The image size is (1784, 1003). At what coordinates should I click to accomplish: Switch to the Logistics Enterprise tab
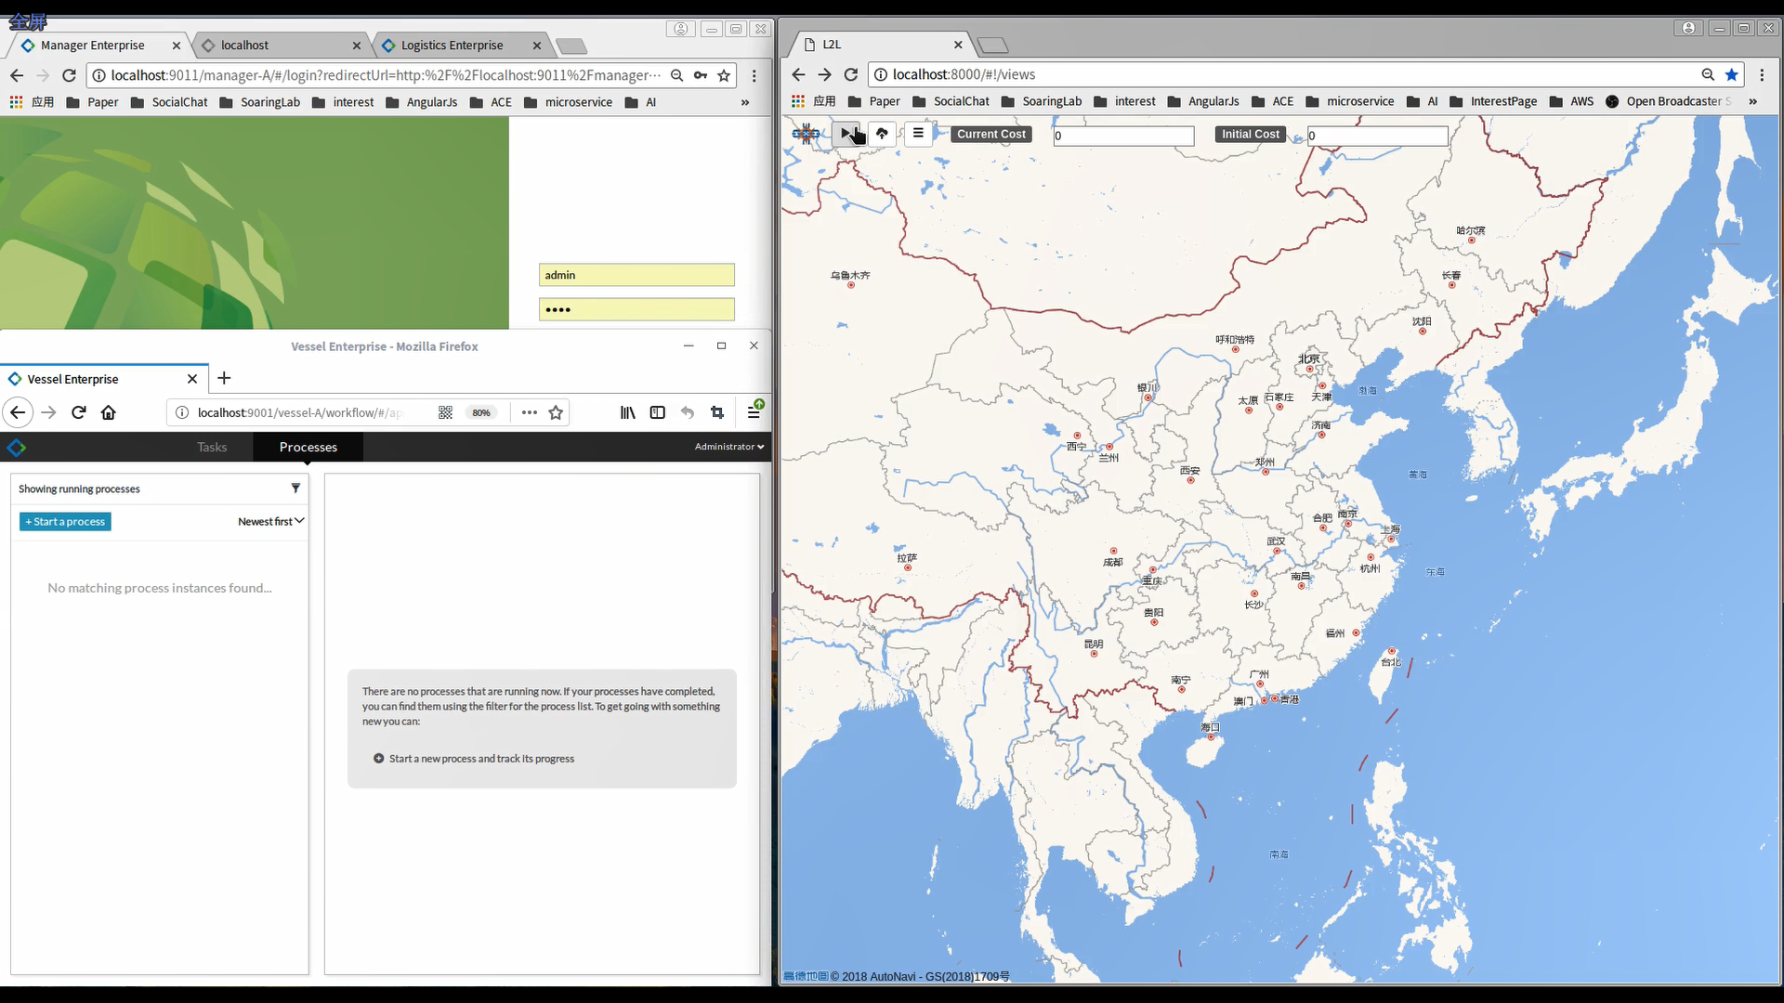[x=452, y=45]
